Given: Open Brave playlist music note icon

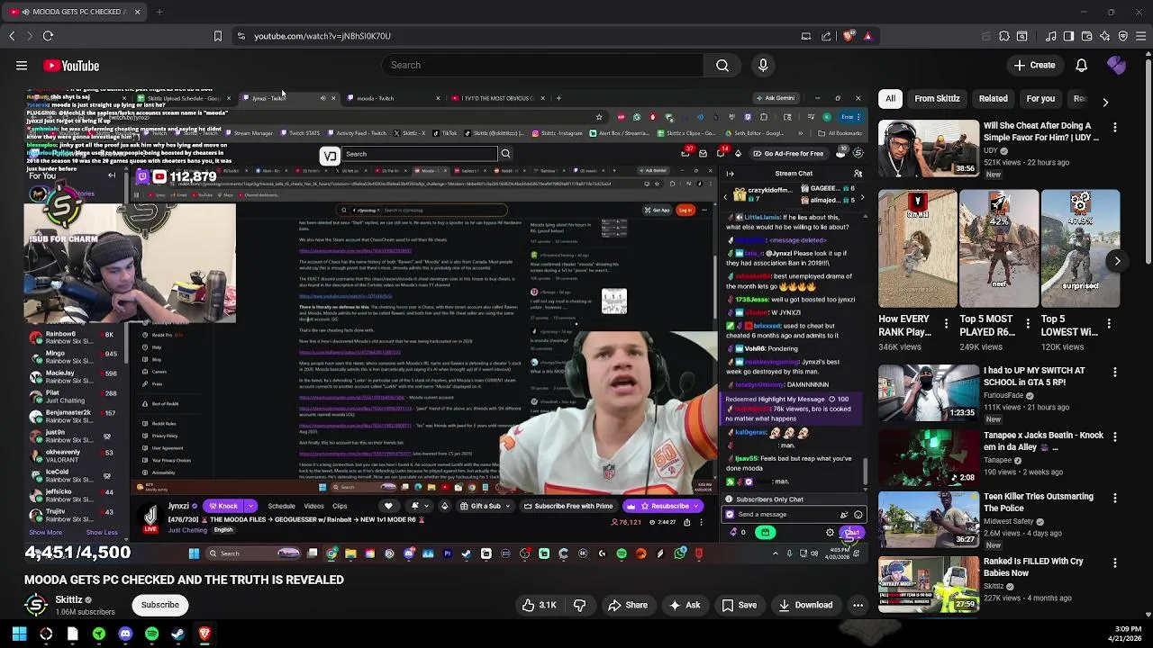Looking at the screenshot, I should click(x=1050, y=36).
